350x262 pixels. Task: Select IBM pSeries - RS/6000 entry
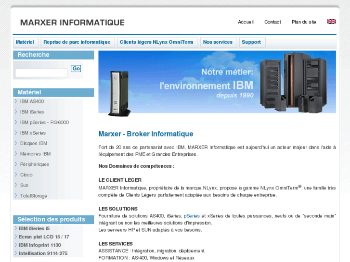(x=44, y=123)
